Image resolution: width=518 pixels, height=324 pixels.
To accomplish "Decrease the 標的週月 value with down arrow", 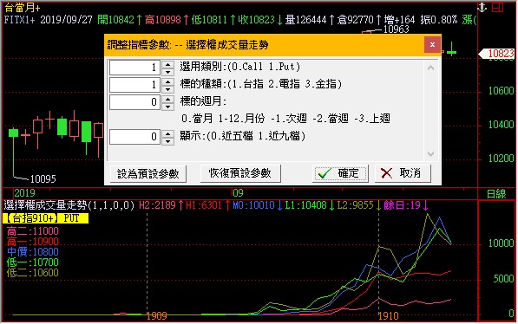I will click(x=167, y=107).
